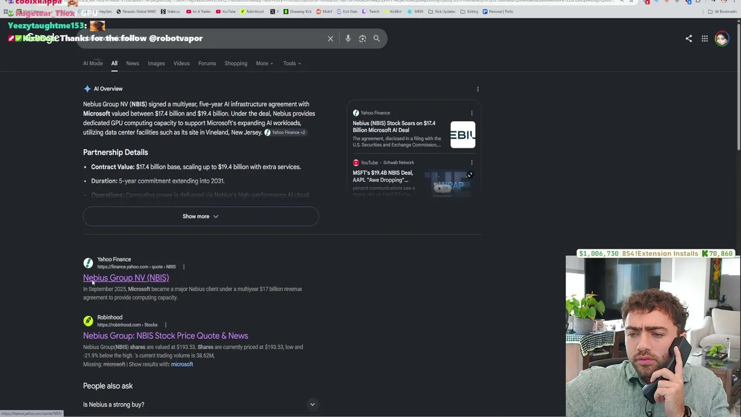Viewport: 741px width, 417px height.
Task: Start voice search with the microphone icon
Action: 348,39
